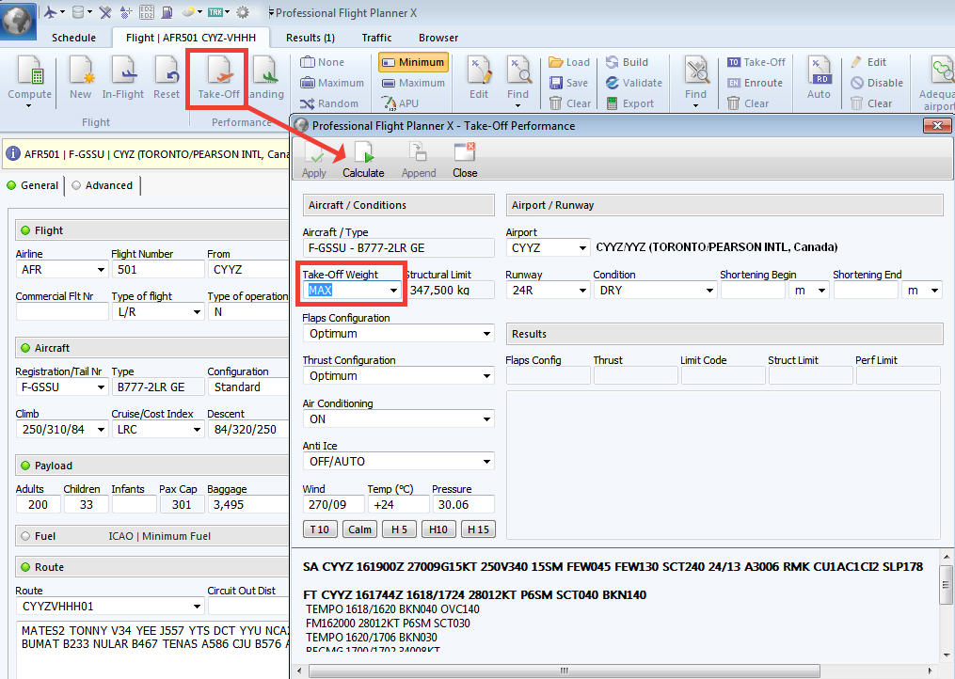Switch to the Results (1) tab
Image resolution: width=955 pixels, height=679 pixels.
click(x=310, y=38)
